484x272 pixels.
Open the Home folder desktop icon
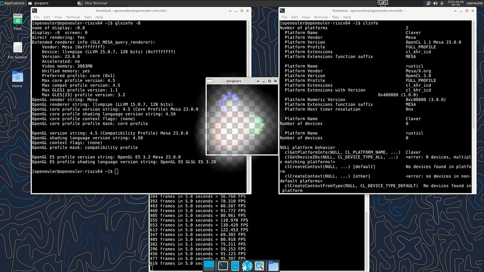coord(17,77)
